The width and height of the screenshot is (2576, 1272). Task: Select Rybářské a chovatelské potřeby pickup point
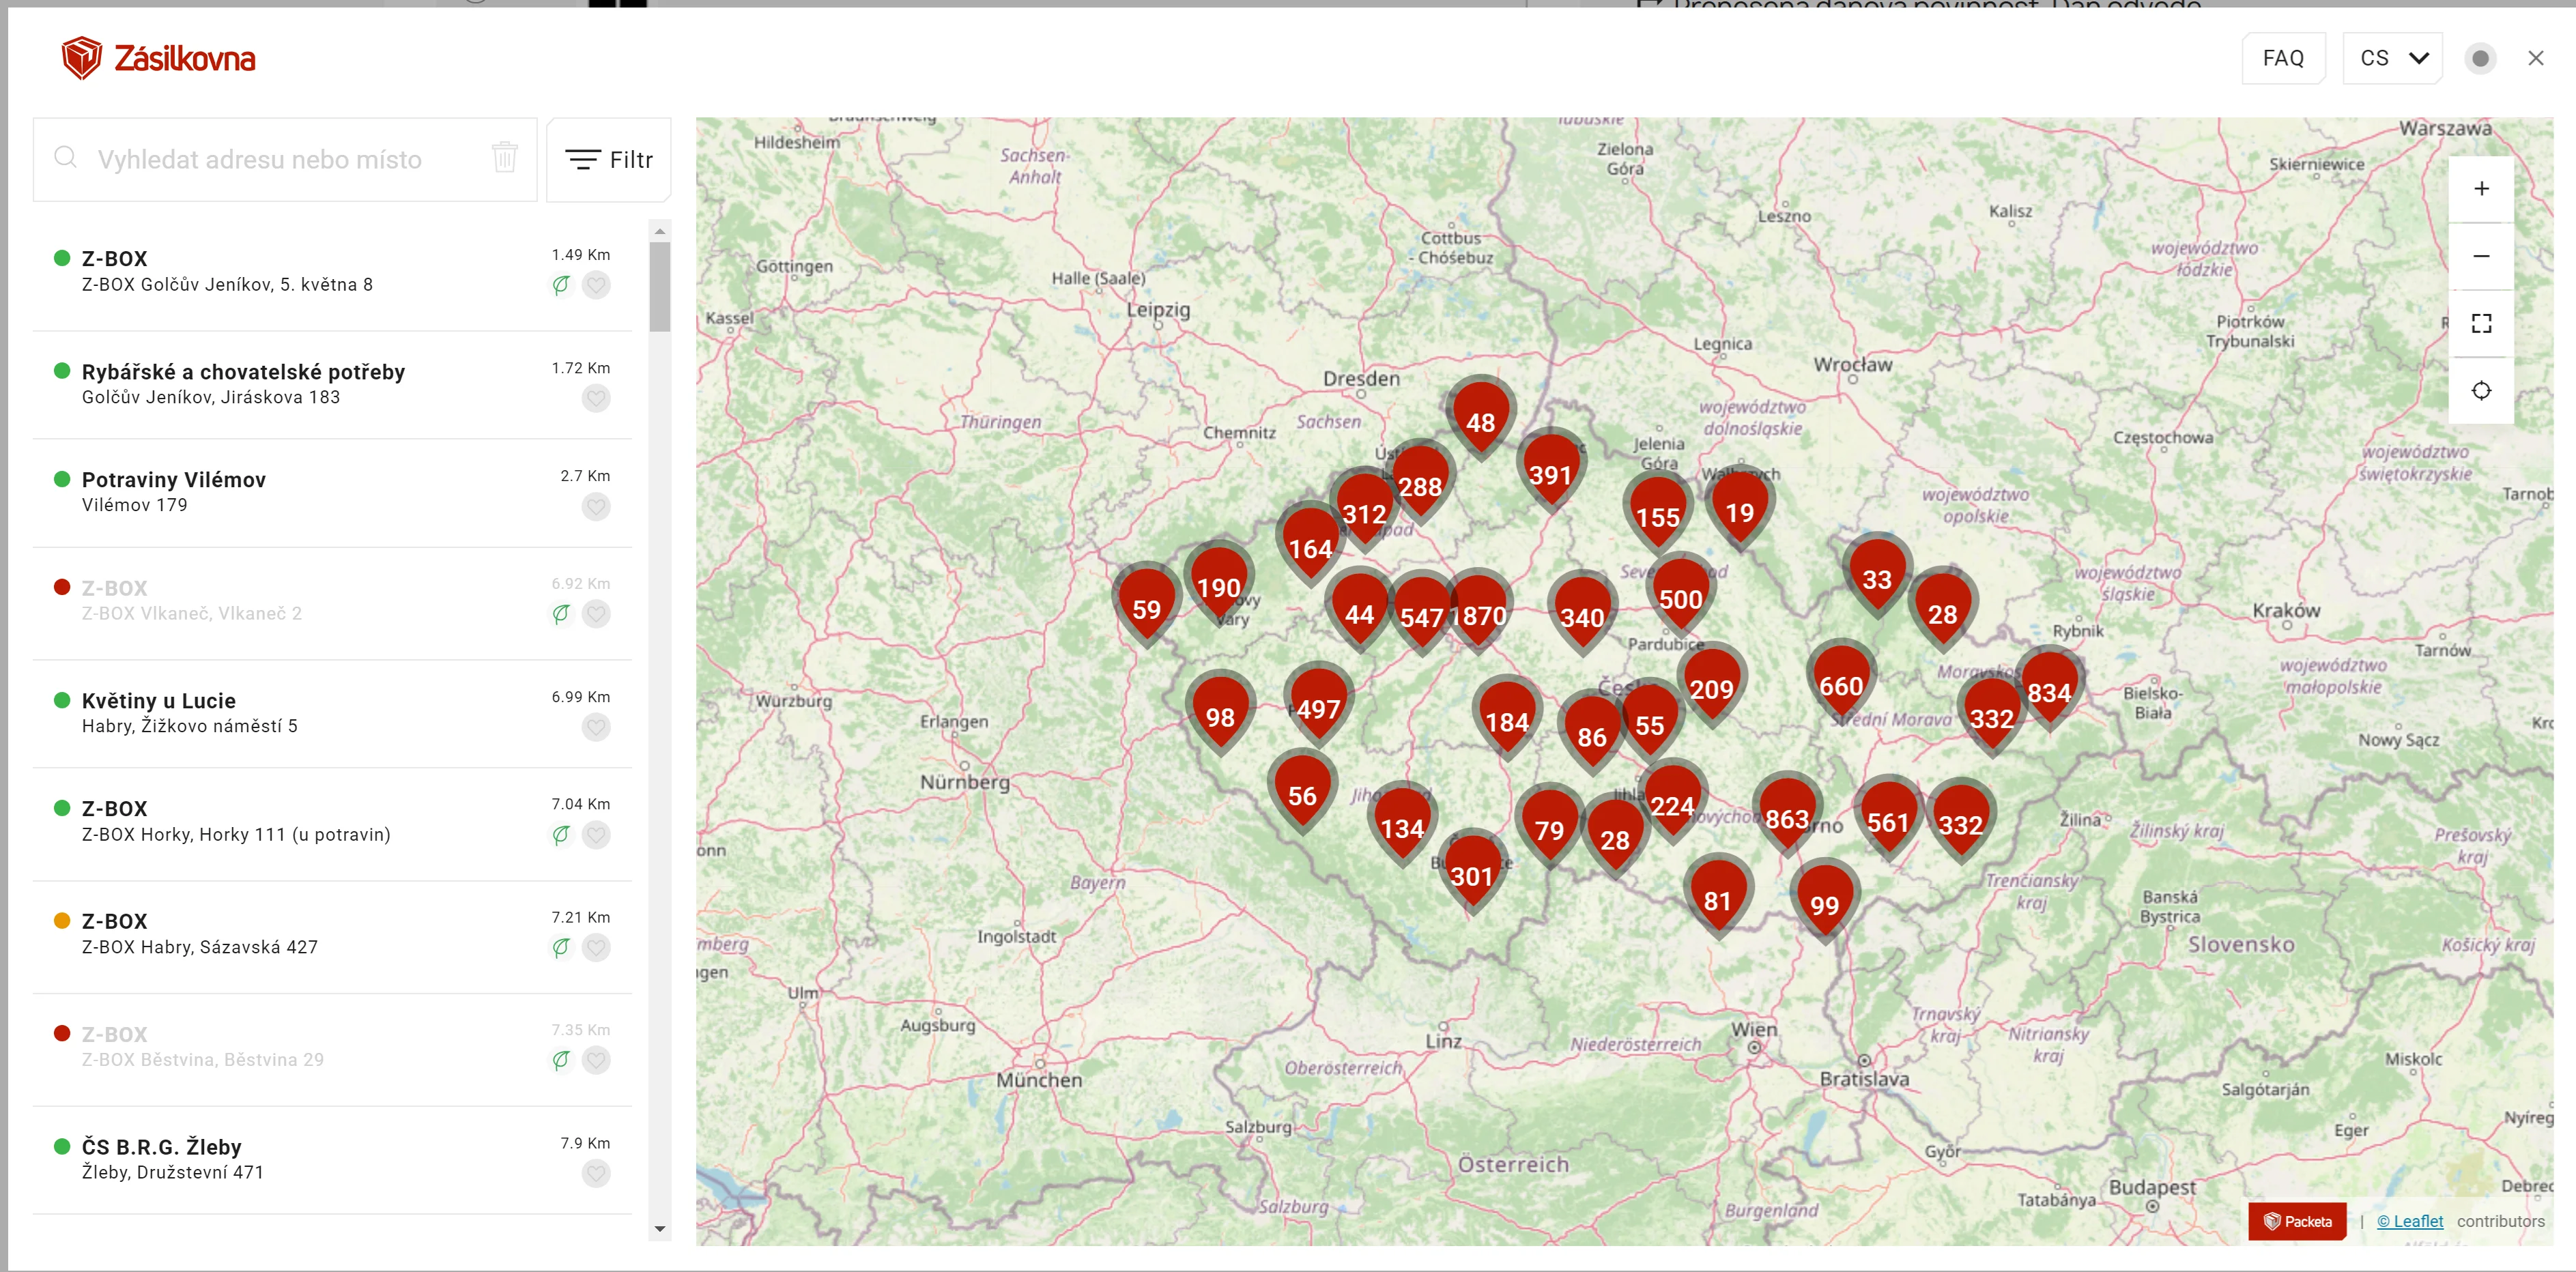243,372
